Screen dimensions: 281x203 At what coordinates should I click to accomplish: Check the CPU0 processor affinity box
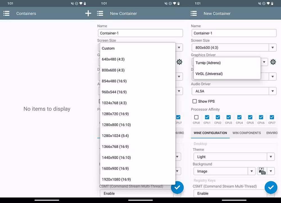[x=196, y=117]
